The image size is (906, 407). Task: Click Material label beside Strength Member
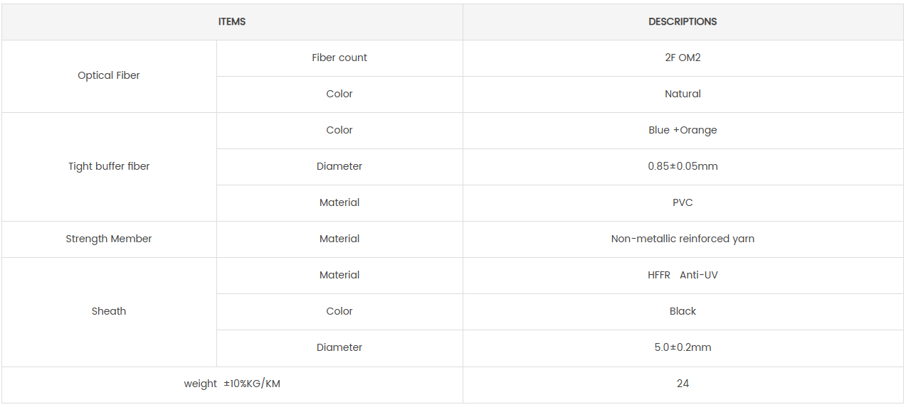point(339,239)
